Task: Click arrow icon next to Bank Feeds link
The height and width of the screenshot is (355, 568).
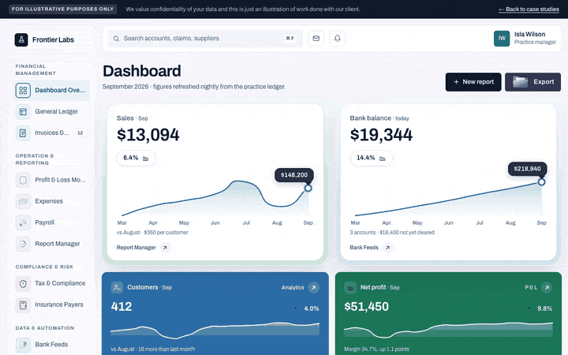Action: pos(387,248)
